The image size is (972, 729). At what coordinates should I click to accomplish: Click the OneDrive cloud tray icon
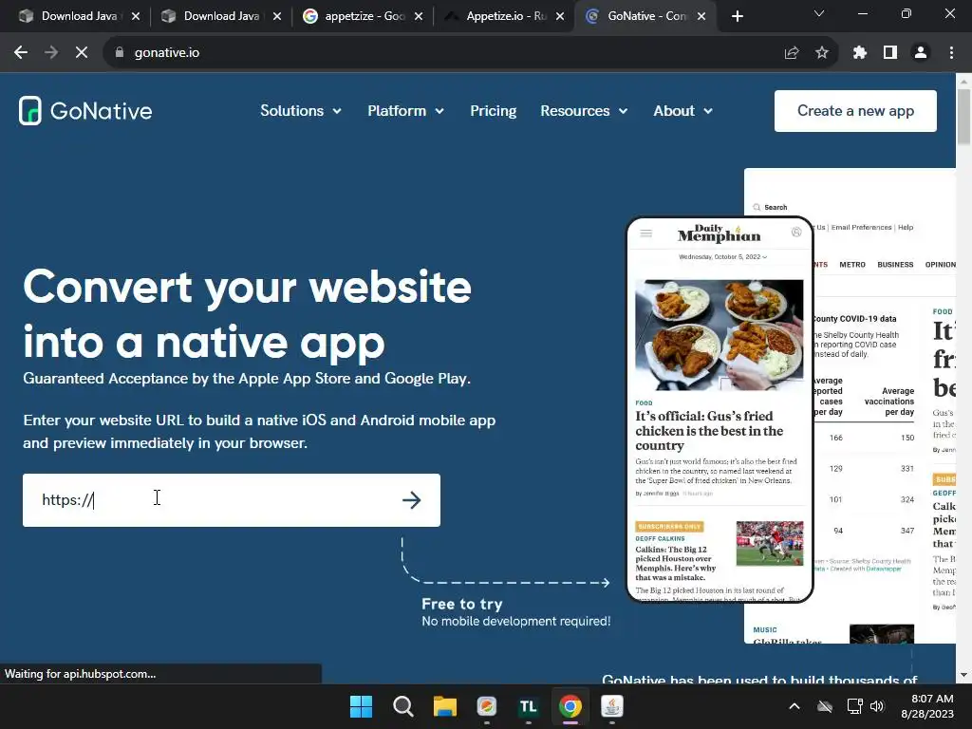click(825, 706)
